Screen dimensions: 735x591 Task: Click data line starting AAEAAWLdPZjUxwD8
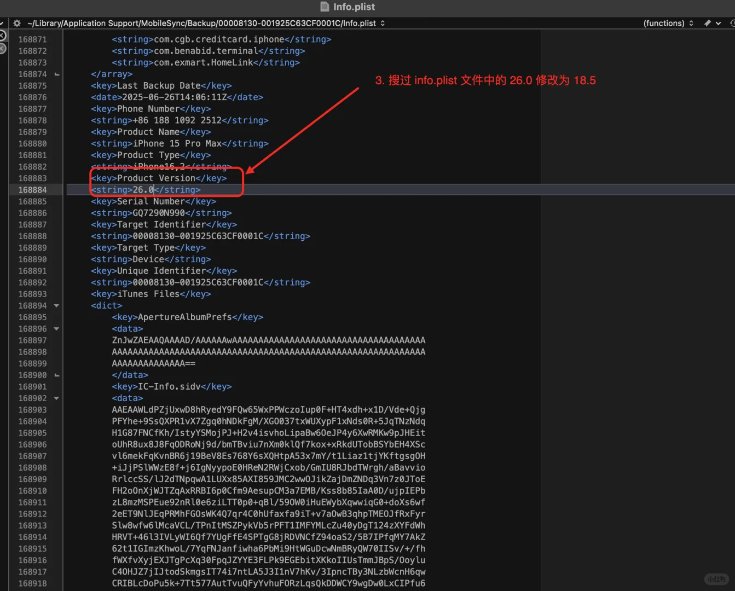pyautogui.click(x=269, y=410)
